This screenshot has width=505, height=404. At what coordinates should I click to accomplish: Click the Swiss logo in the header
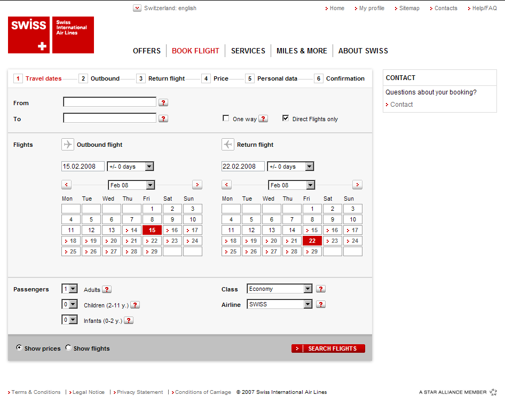[x=51, y=35]
